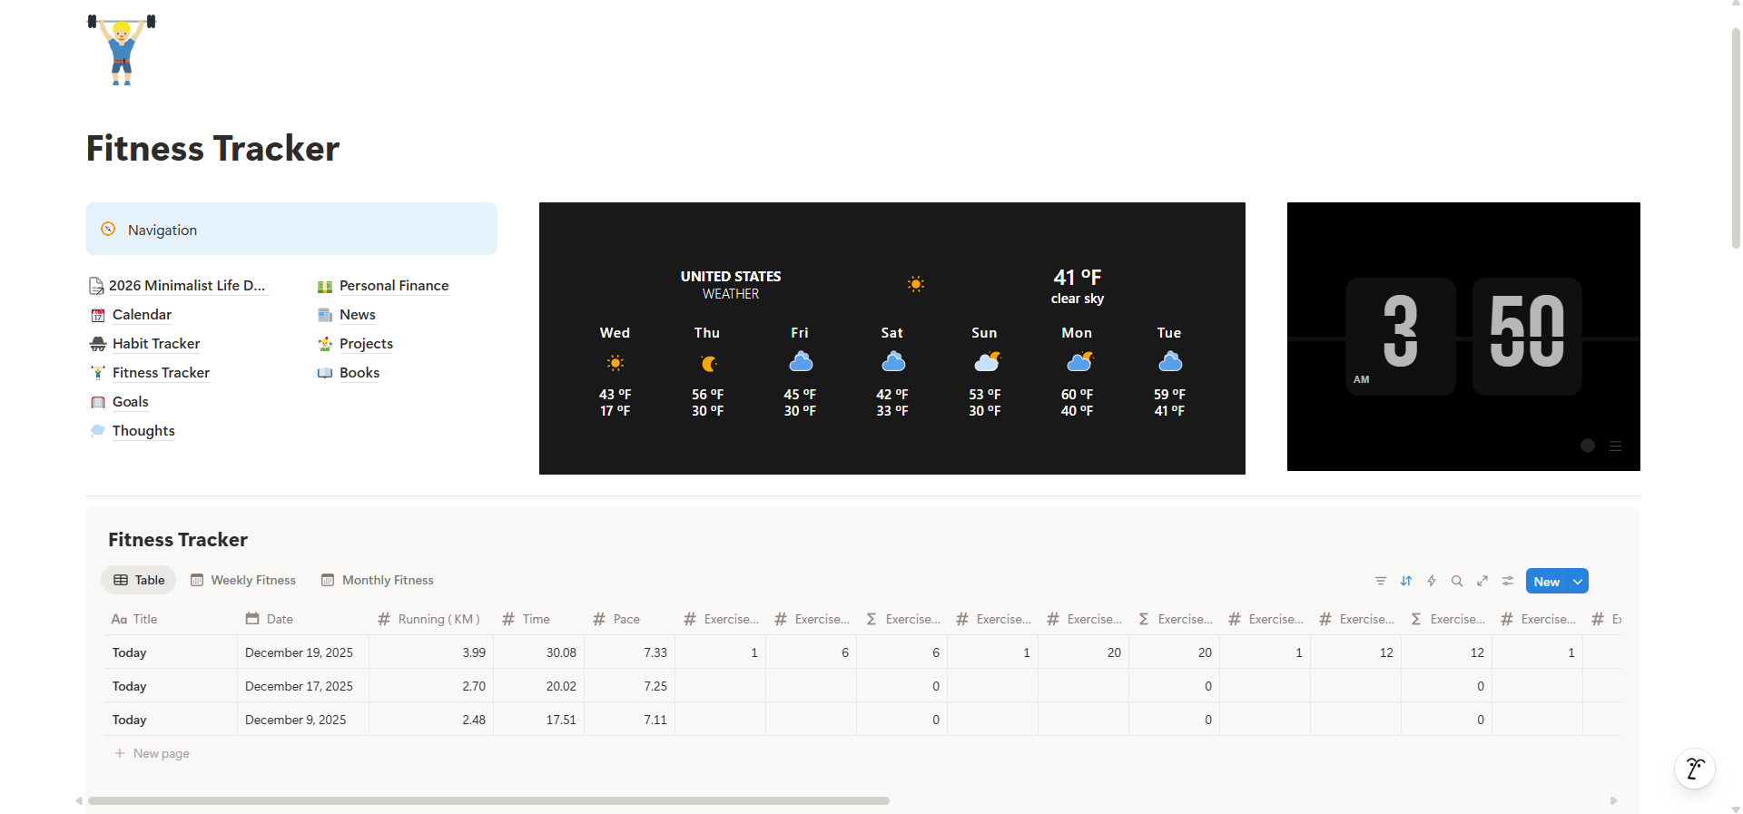This screenshot has width=1743, height=814.
Task: Open the automations lightning icon
Action: point(1431,581)
